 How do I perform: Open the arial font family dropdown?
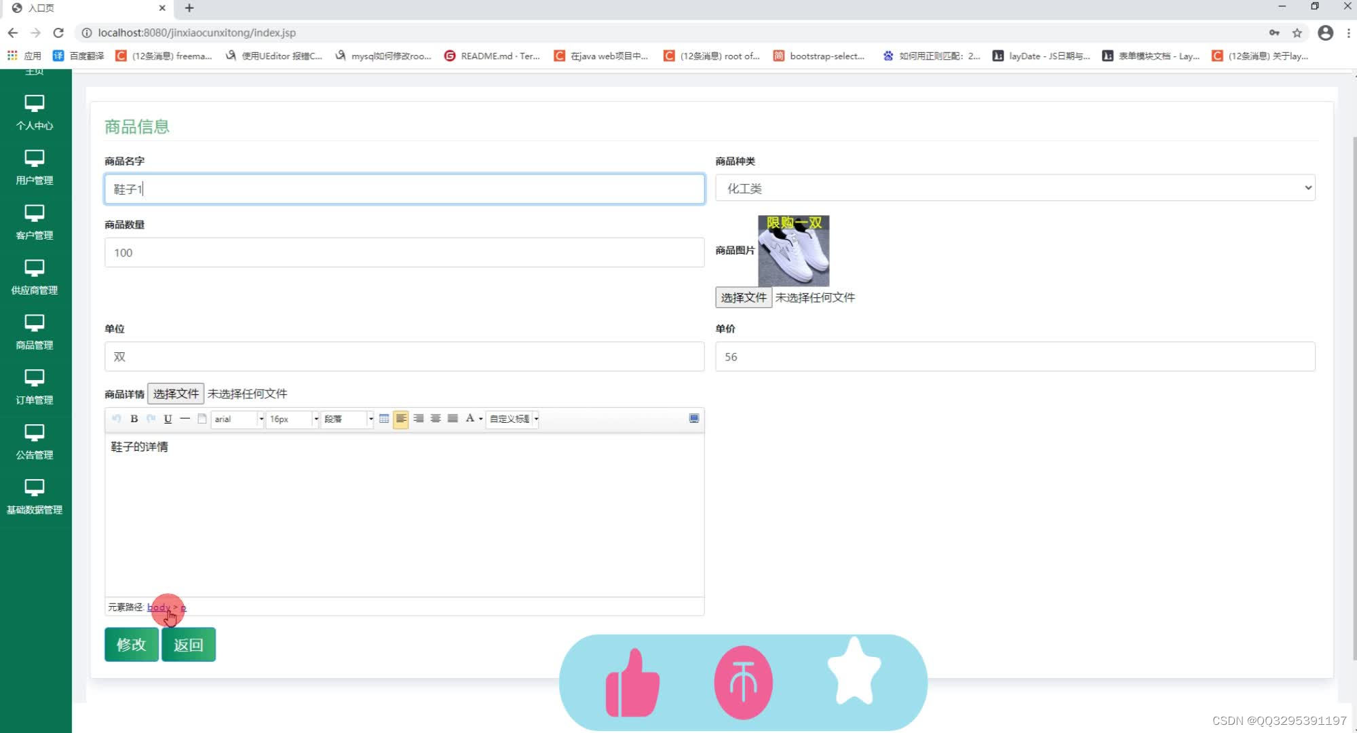pyautogui.click(x=237, y=419)
